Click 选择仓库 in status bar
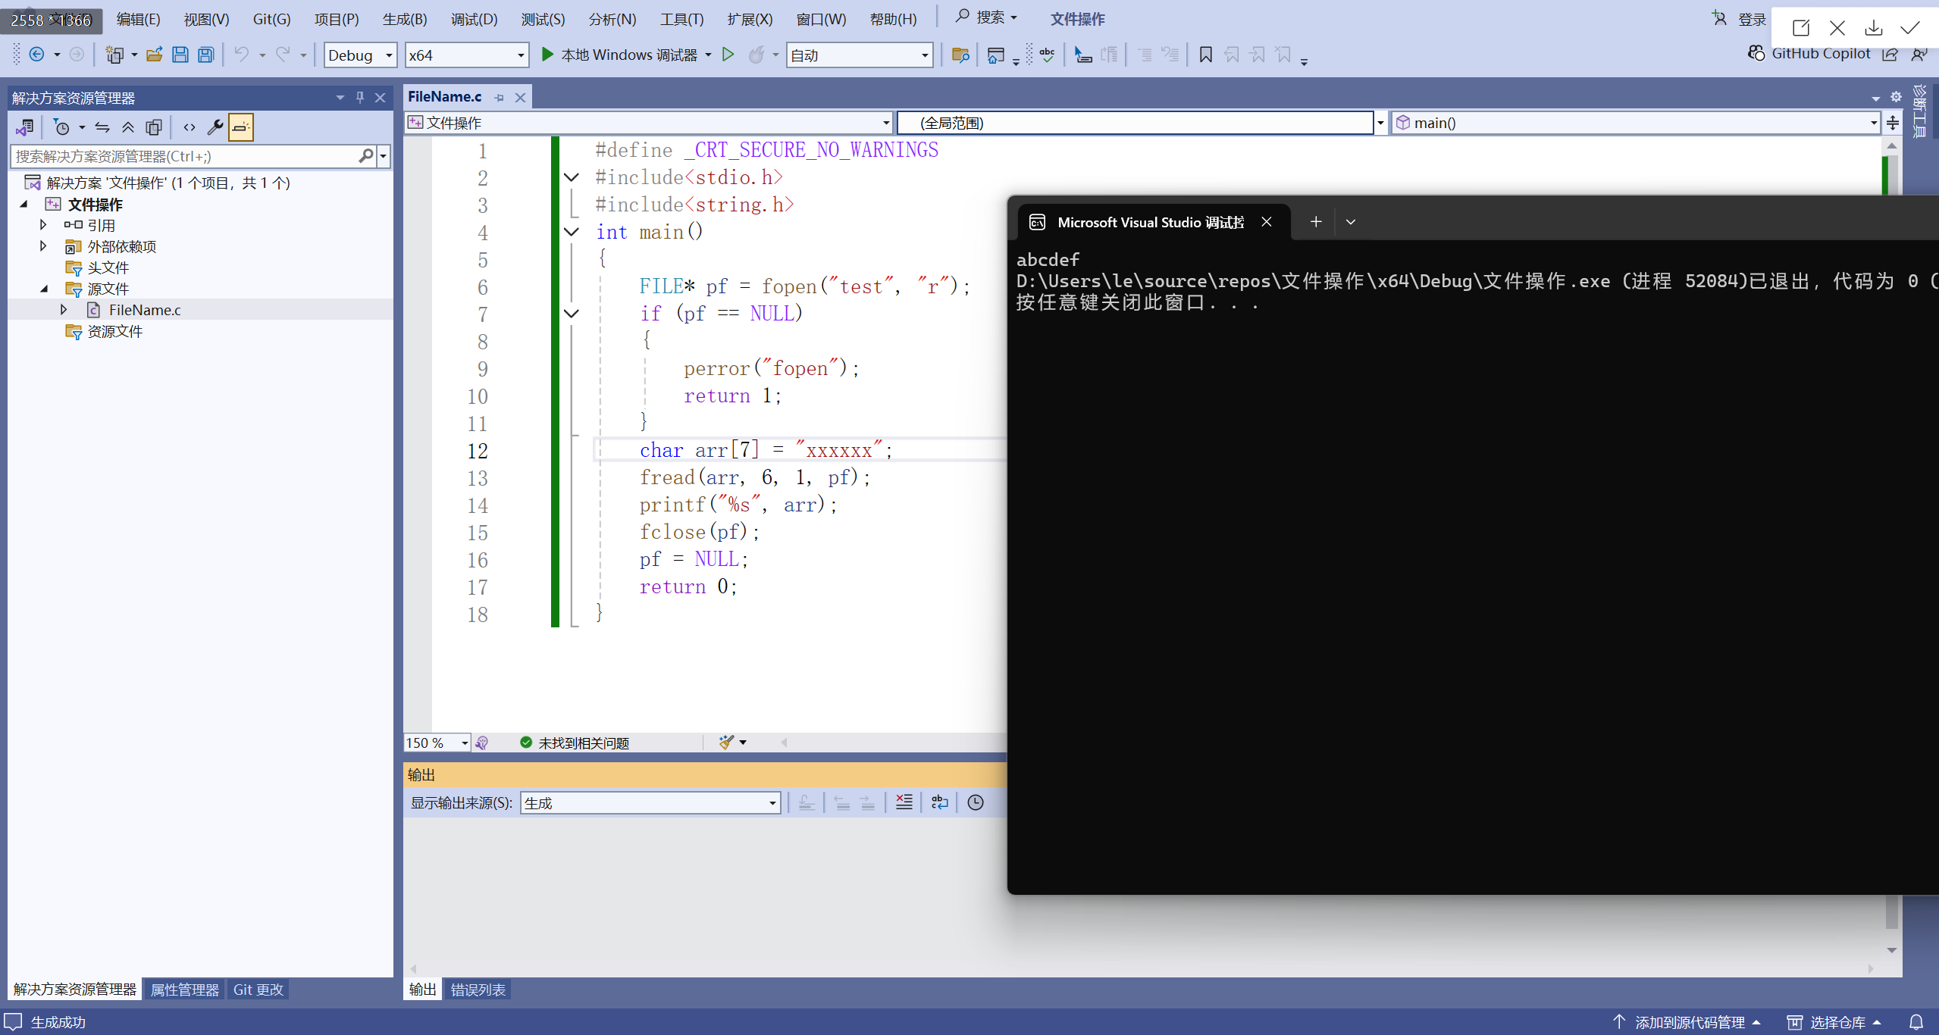The width and height of the screenshot is (1939, 1035). (1837, 1022)
